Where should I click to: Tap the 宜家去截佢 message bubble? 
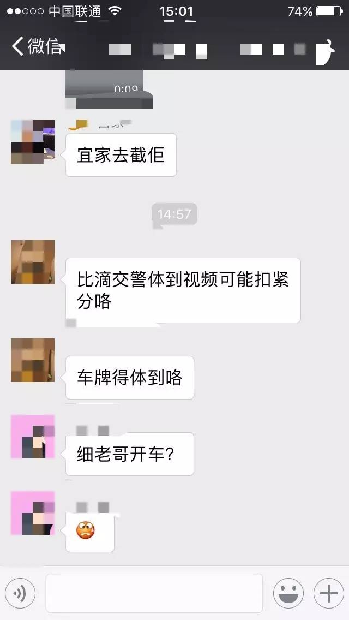tap(121, 154)
